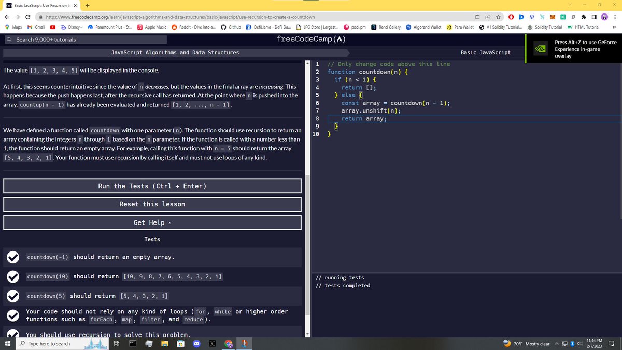Click the Windows Type here to search box
This screenshot has height=350, width=622.
61,344
